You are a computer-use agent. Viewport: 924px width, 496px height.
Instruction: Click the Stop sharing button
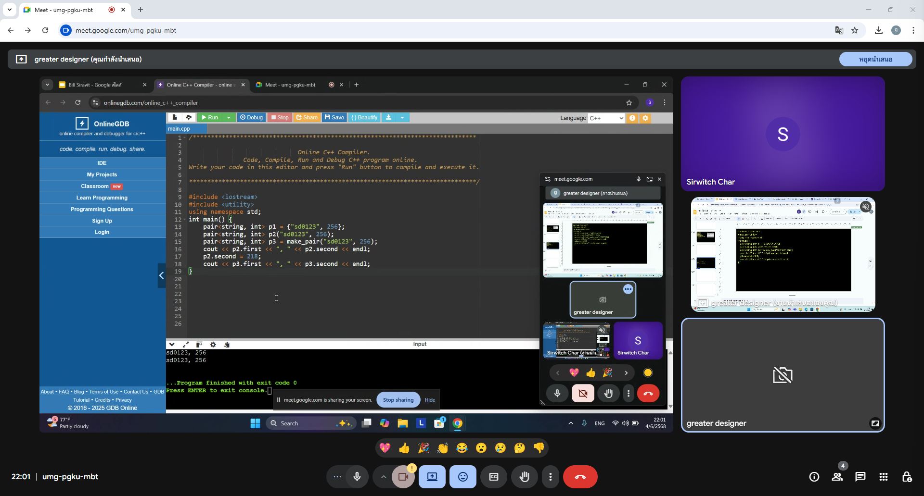coord(398,400)
